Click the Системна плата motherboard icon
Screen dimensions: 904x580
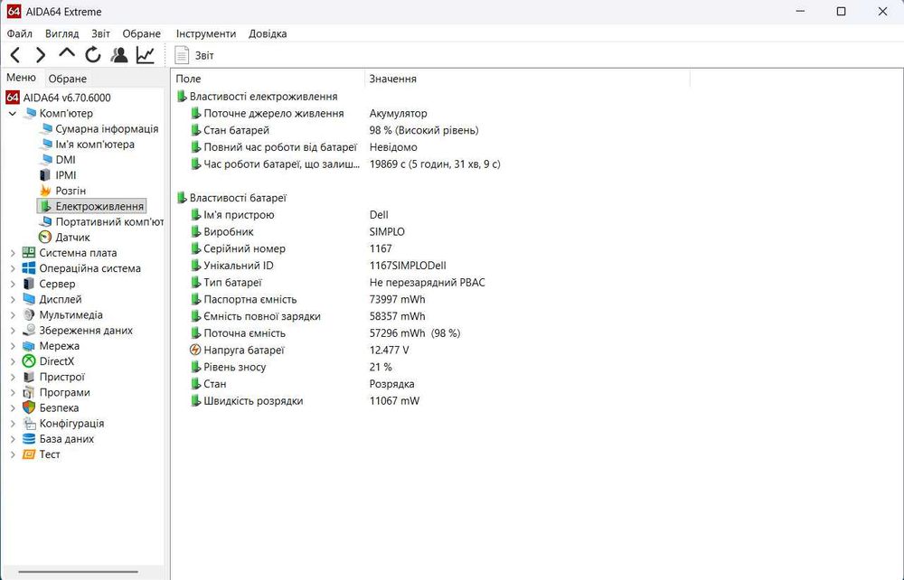pyautogui.click(x=29, y=252)
